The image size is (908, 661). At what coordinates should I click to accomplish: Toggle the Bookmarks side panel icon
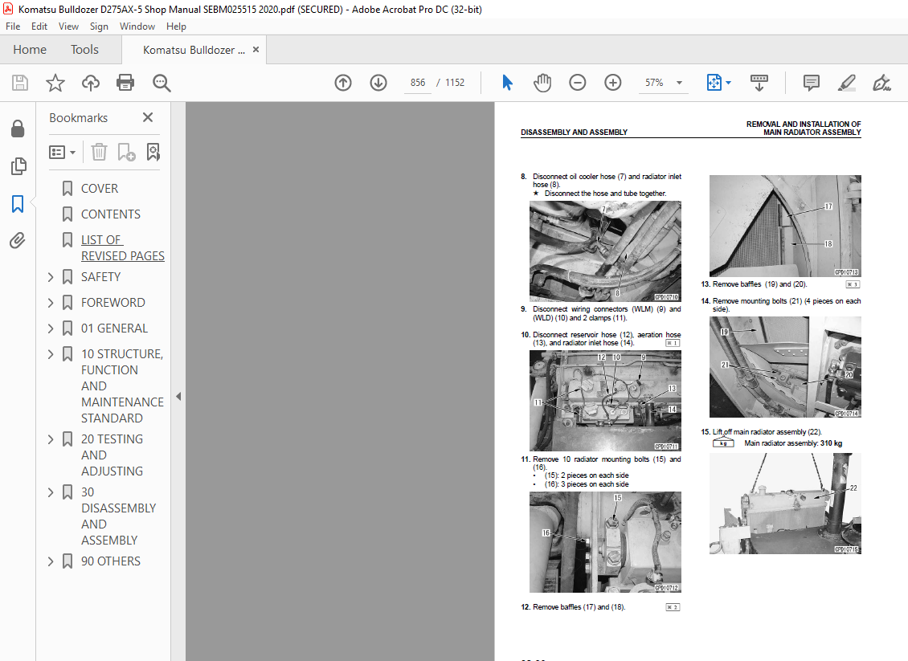click(18, 204)
